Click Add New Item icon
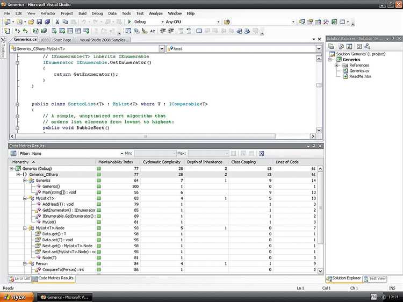The image size is (403, 302). 19,22
